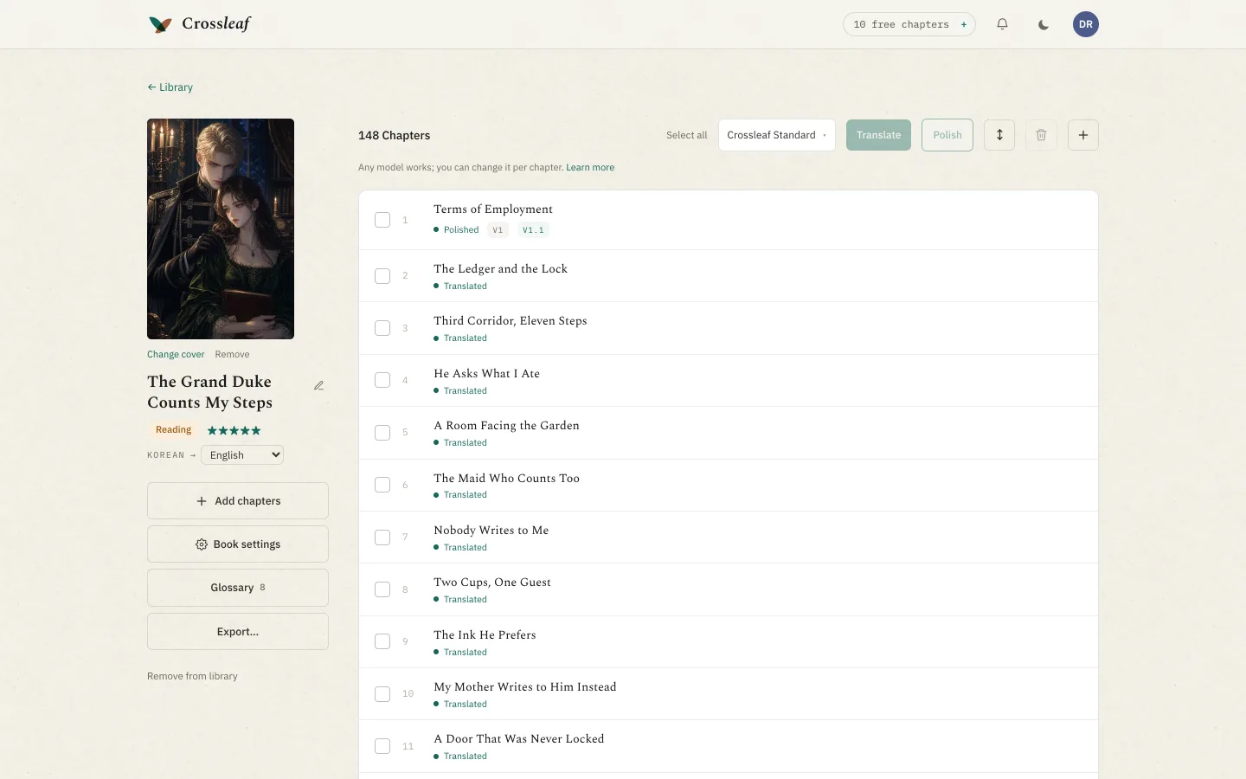Click the sort order arrows icon
The image size is (1246, 779).
click(999, 135)
